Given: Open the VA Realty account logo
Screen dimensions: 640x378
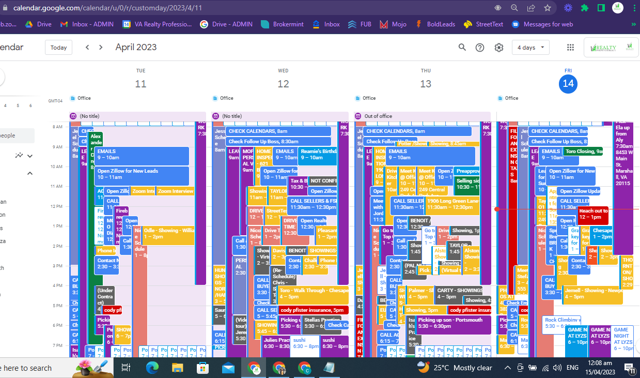Looking at the screenshot, I should [611, 48].
